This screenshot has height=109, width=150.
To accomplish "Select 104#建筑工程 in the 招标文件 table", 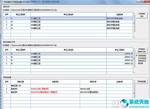I will click(x=68, y=28).
